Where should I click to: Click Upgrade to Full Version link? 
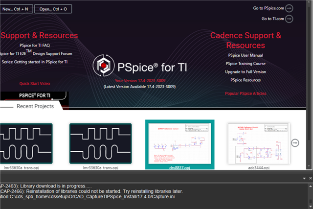pos(246,72)
